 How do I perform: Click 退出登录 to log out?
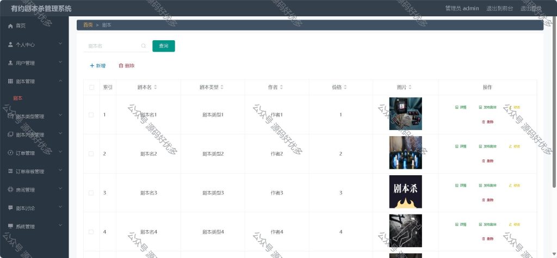coord(531,8)
